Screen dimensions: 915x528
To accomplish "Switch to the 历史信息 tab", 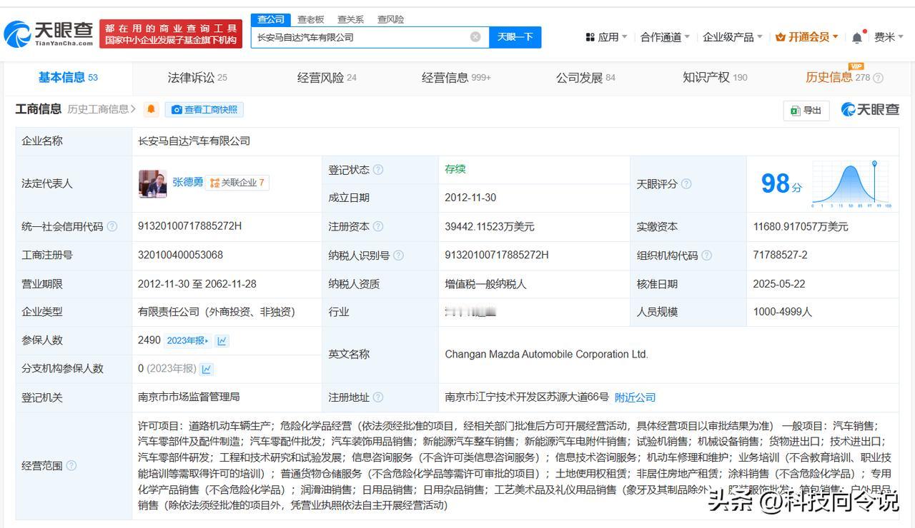I will (838, 77).
